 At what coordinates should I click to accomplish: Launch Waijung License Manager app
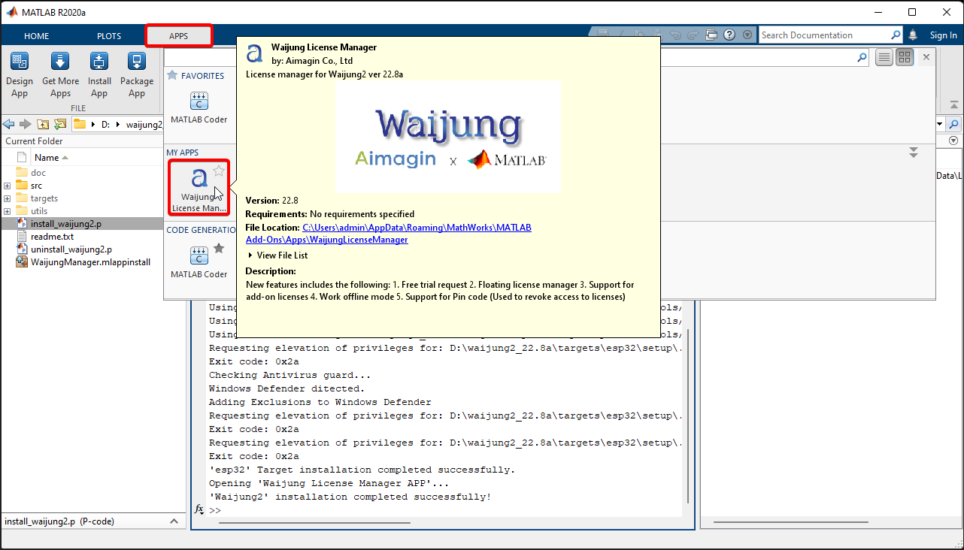pyautogui.click(x=199, y=189)
